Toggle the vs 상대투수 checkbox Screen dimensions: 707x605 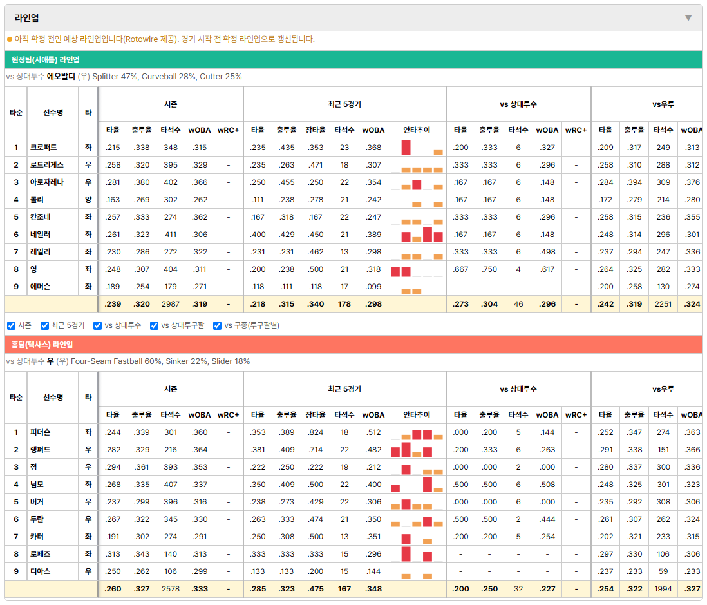pyautogui.click(x=97, y=326)
